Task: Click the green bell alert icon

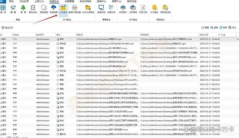Action: tap(23, 7)
